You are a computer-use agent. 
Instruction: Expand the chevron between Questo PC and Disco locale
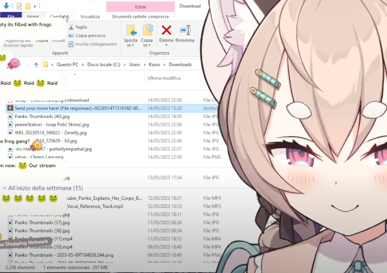click(83, 65)
